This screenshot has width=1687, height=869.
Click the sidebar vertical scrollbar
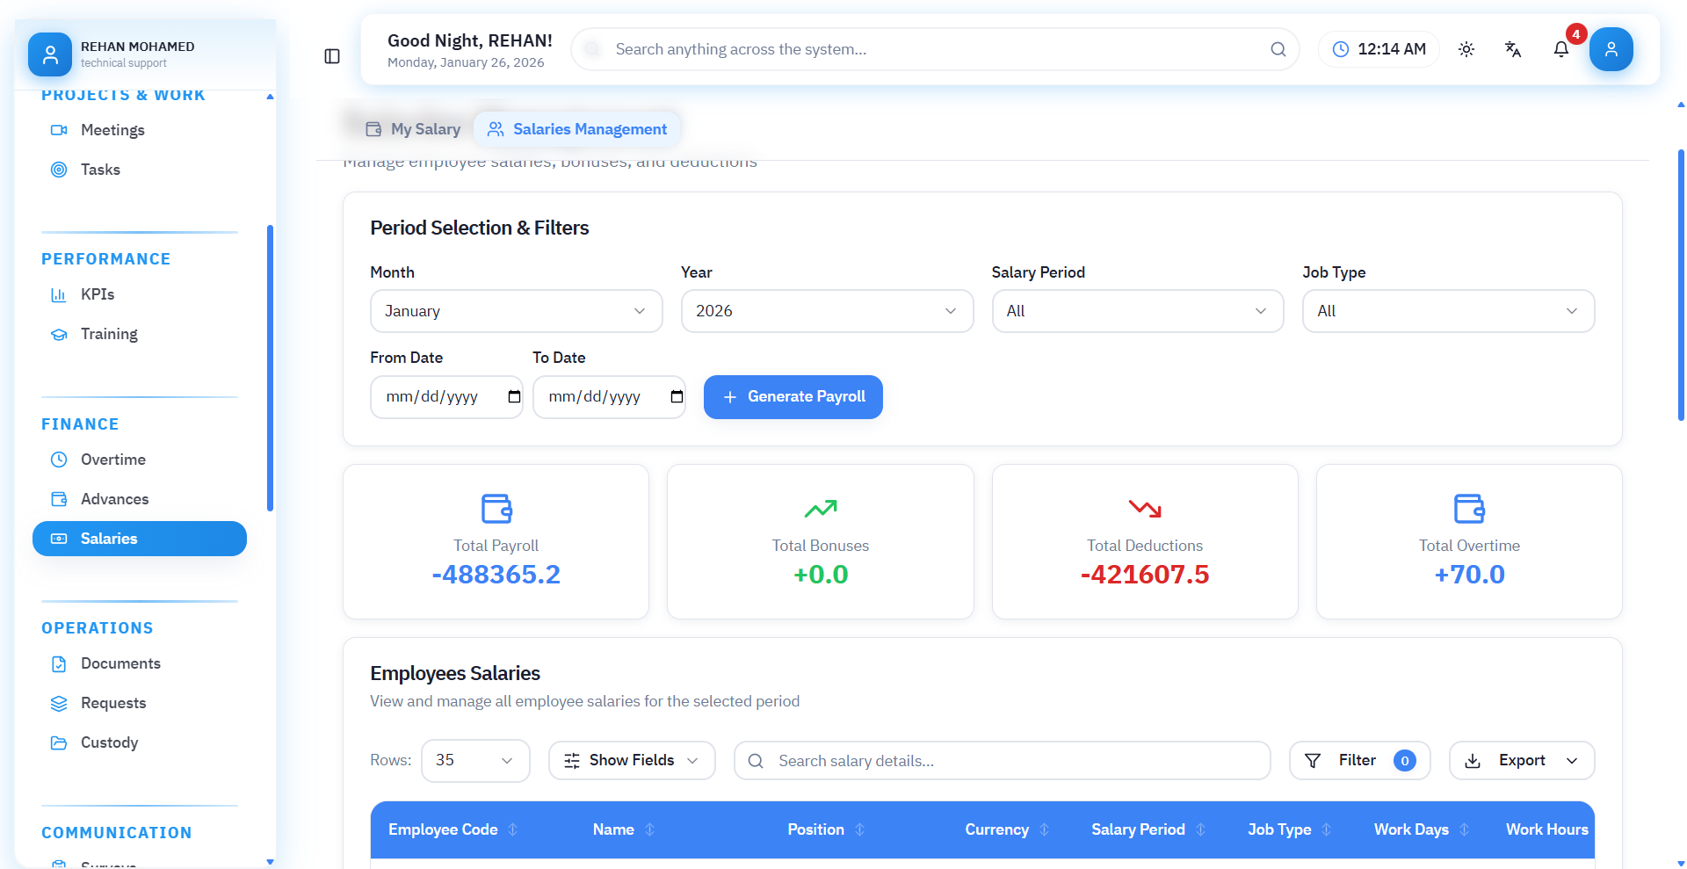pyautogui.click(x=270, y=369)
